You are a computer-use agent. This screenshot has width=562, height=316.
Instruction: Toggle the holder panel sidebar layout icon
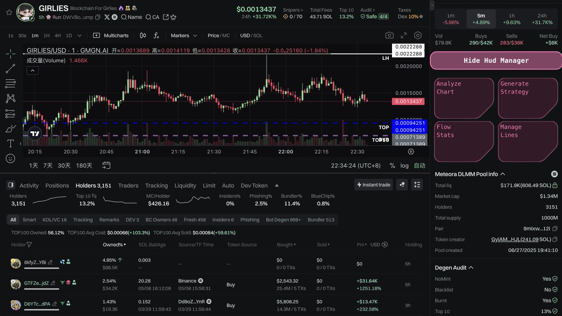tap(11, 185)
